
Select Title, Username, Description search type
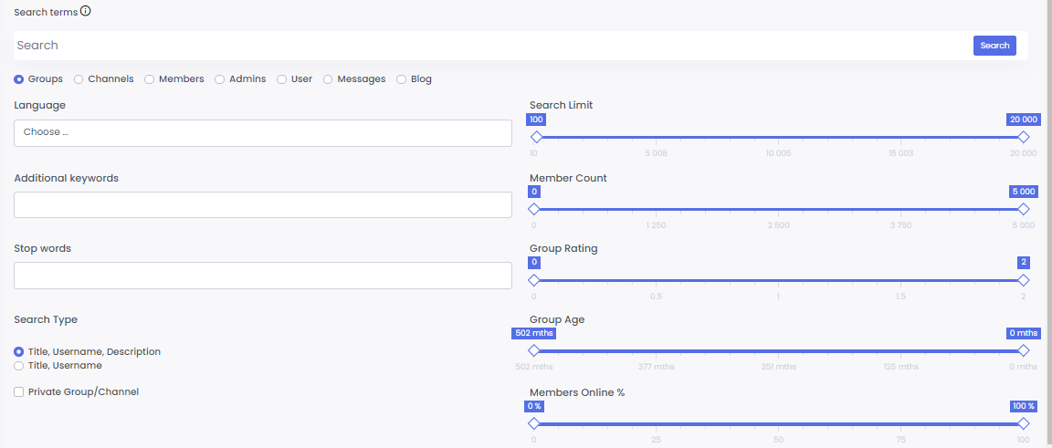coord(19,351)
